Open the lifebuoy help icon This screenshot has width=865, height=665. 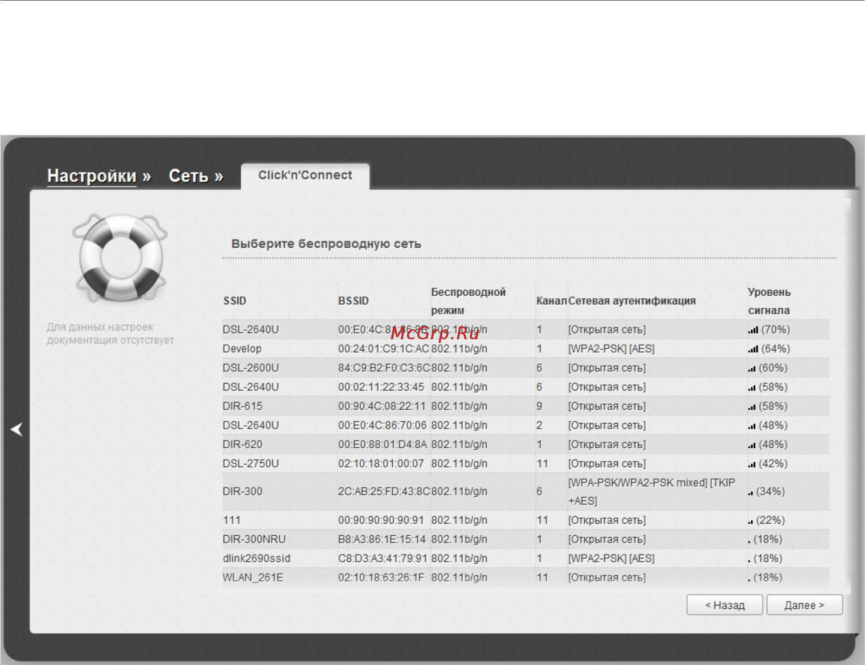120,258
